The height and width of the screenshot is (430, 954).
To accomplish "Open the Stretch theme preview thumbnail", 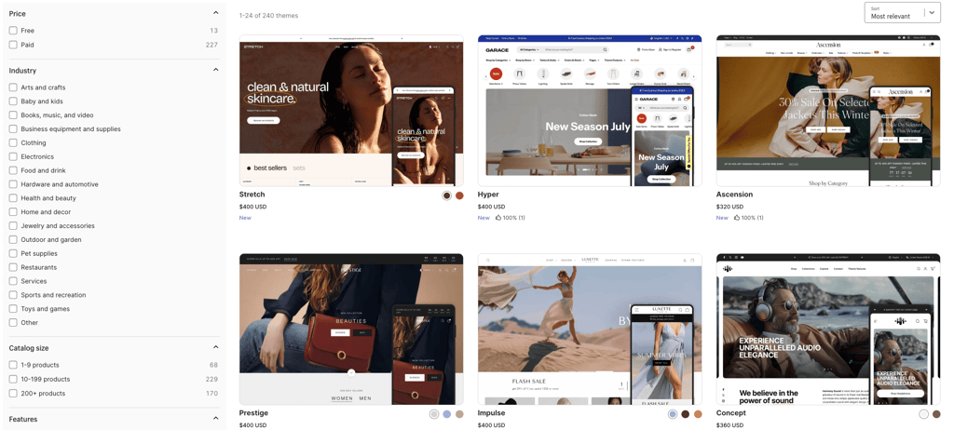I will pyautogui.click(x=351, y=111).
